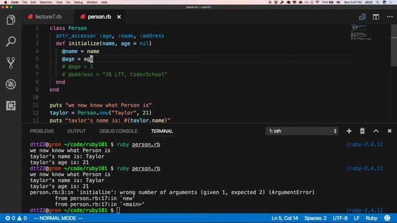The width and height of the screenshot is (397, 223).
Task: Change file encoding UTF-8
Action: 340,218
